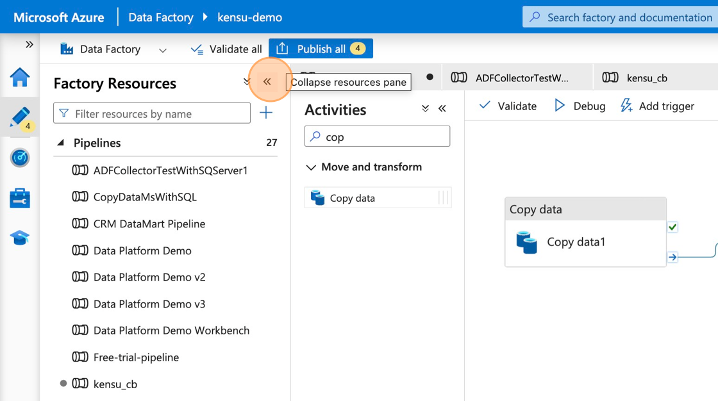Switch to ADFCollectorTestW... tab
Screen dimensions: 718x401
click(x=517, y=78)
